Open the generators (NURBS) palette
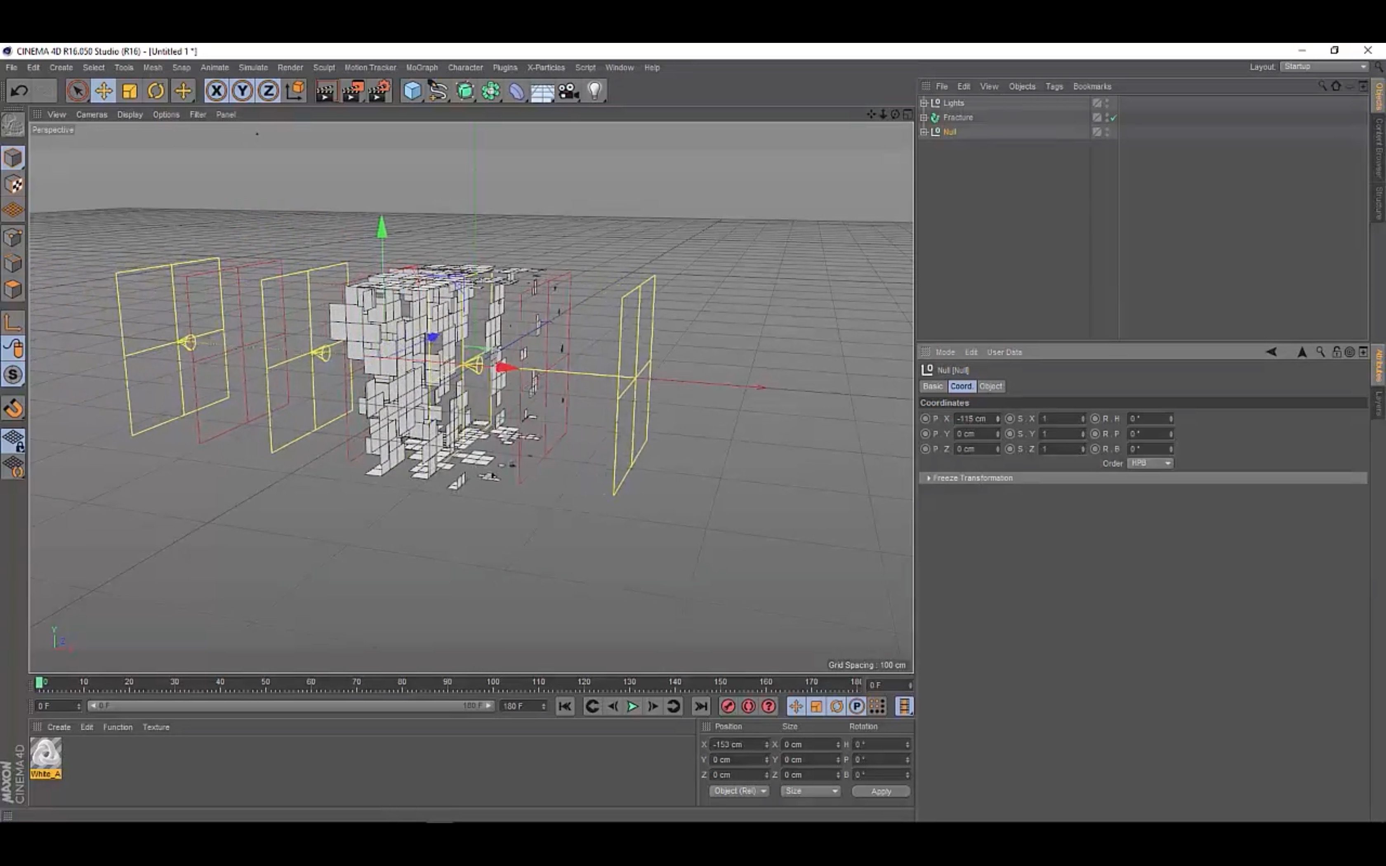Image resolution: width=1386 pixels, height=866 pixels. pyautogui.click(x=464, y=90)
